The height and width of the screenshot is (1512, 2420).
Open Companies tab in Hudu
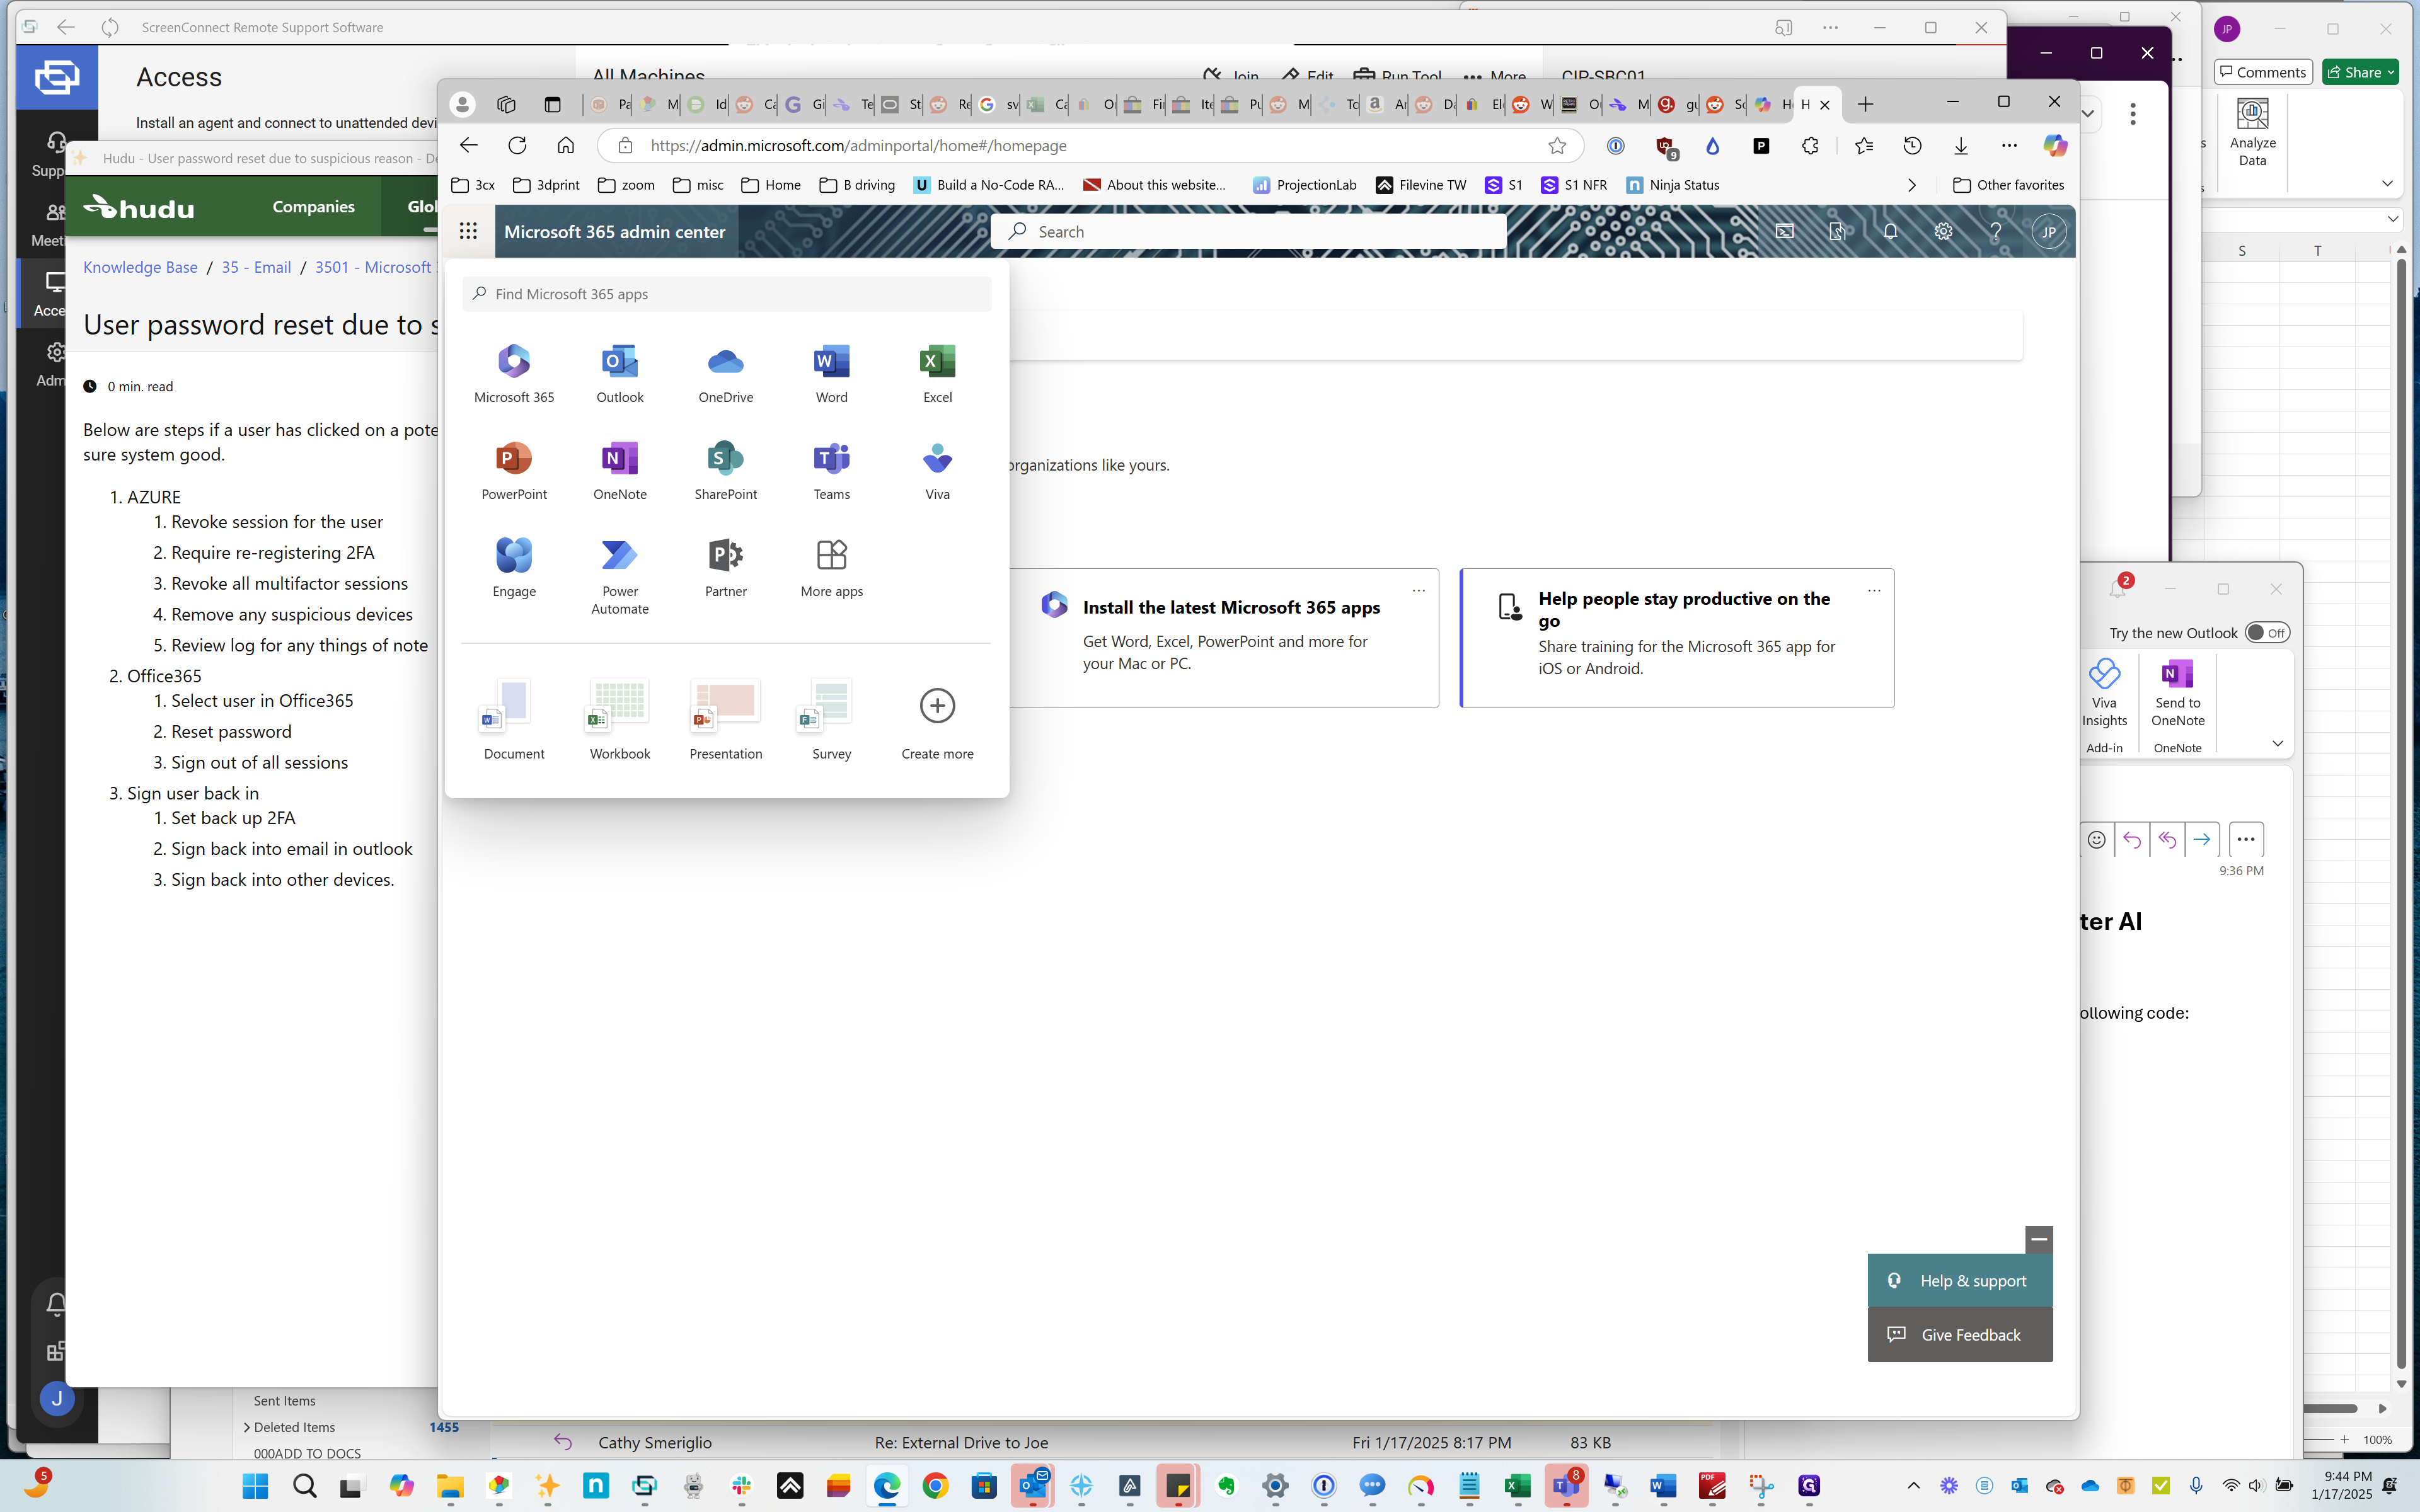313,207
